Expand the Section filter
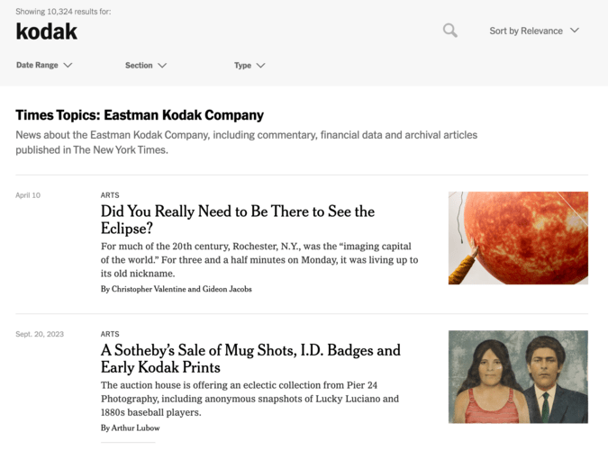Image resolution: width=608 pixels, height=450 pixels. point(145,66)
